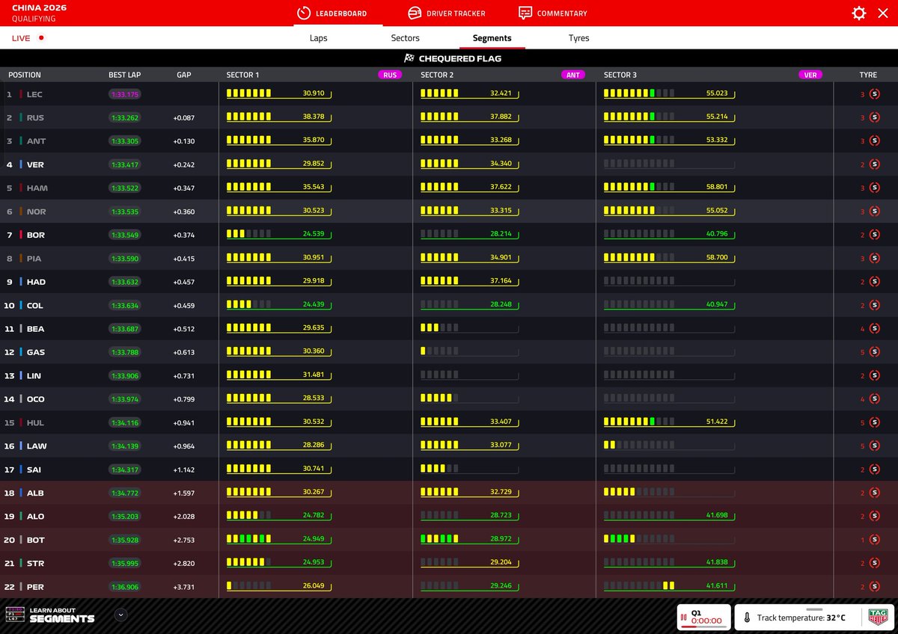Click the GAP column header

(184, 75)
